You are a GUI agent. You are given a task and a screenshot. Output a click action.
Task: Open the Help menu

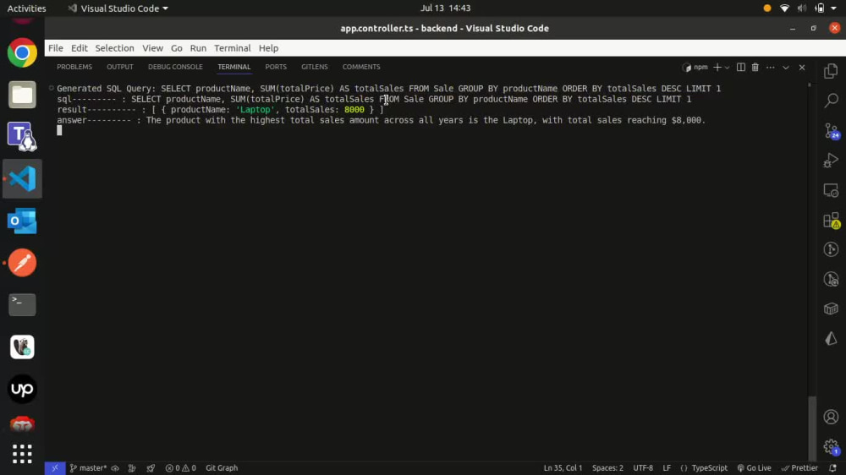tap(268, 48)
